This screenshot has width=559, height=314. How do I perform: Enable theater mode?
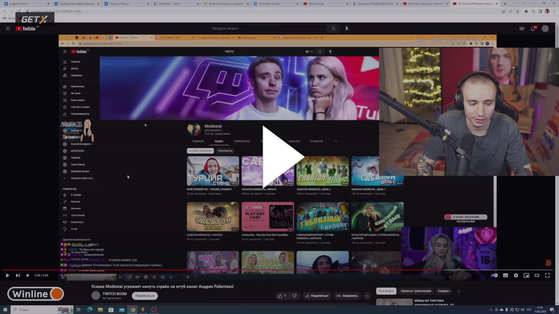click(x=537, y=275)
